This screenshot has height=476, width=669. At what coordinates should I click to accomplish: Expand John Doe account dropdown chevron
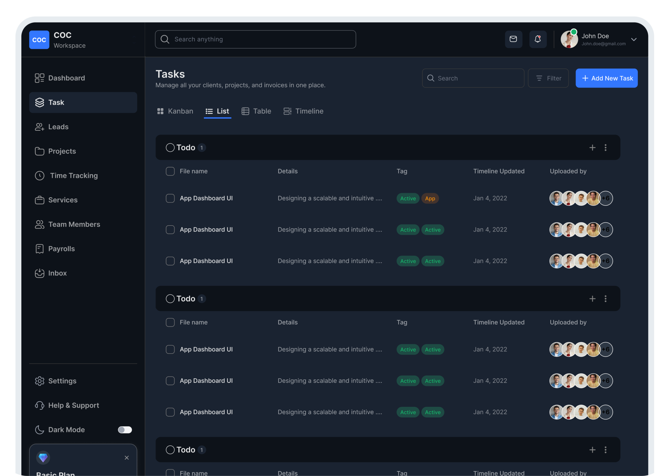point(633,39)
